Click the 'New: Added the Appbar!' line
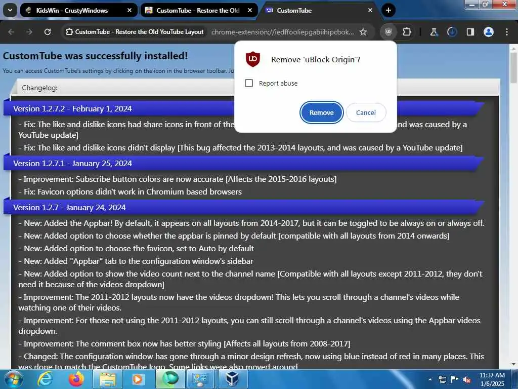518x389 pixels. coord(251,223)
